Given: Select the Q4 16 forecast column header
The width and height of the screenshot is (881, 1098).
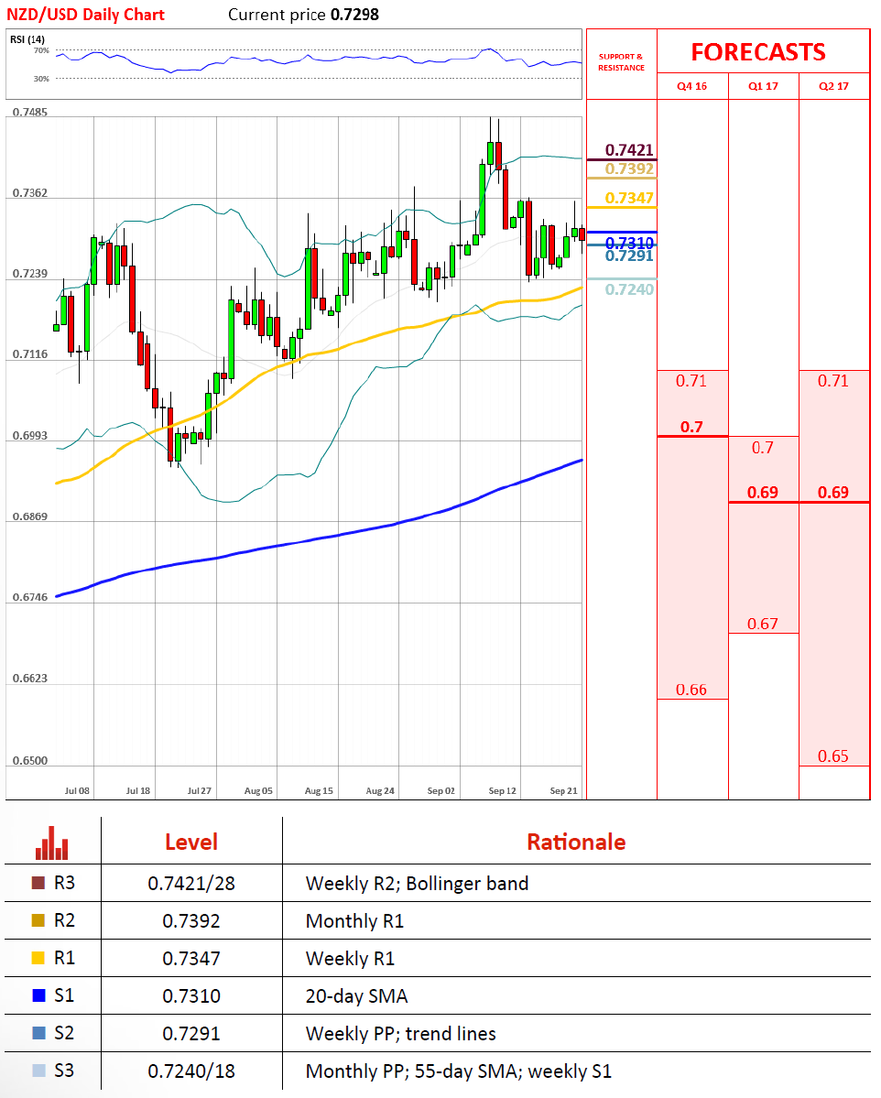Looking at the screenshot, I should [x=692, y=86].
